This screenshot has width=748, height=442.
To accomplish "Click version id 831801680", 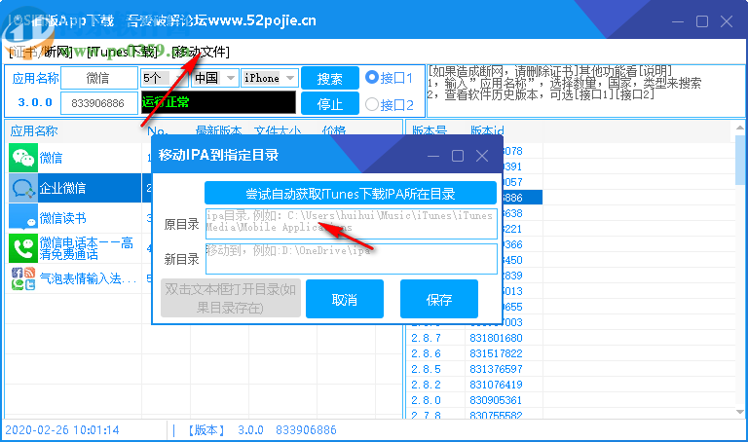I will pos(496,338).
